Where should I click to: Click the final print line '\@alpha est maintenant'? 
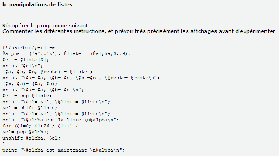(x=63, y=150)
